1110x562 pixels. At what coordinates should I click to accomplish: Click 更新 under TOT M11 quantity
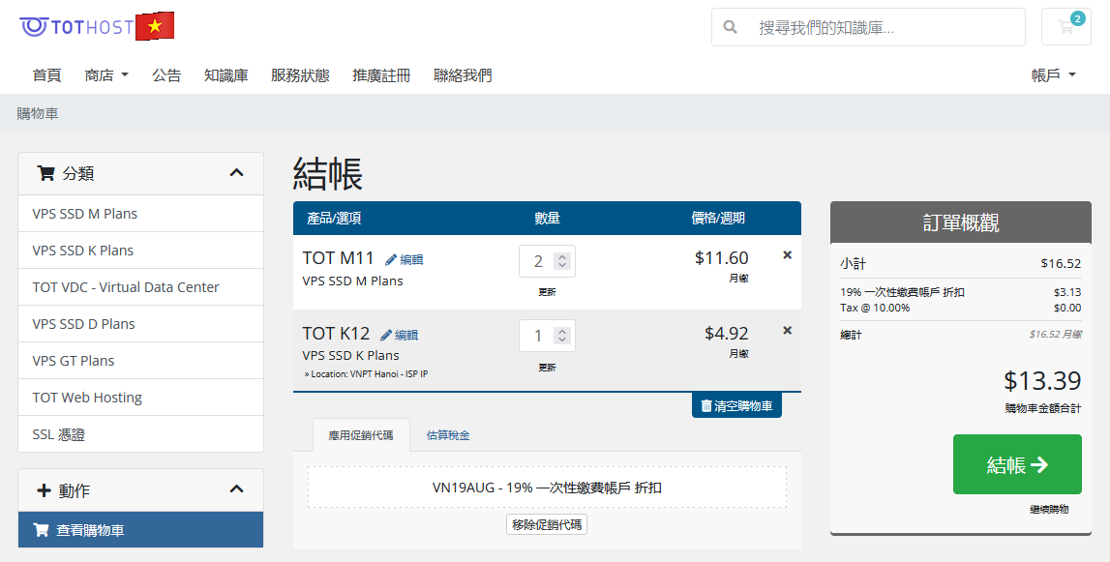(x=547, y=292)
